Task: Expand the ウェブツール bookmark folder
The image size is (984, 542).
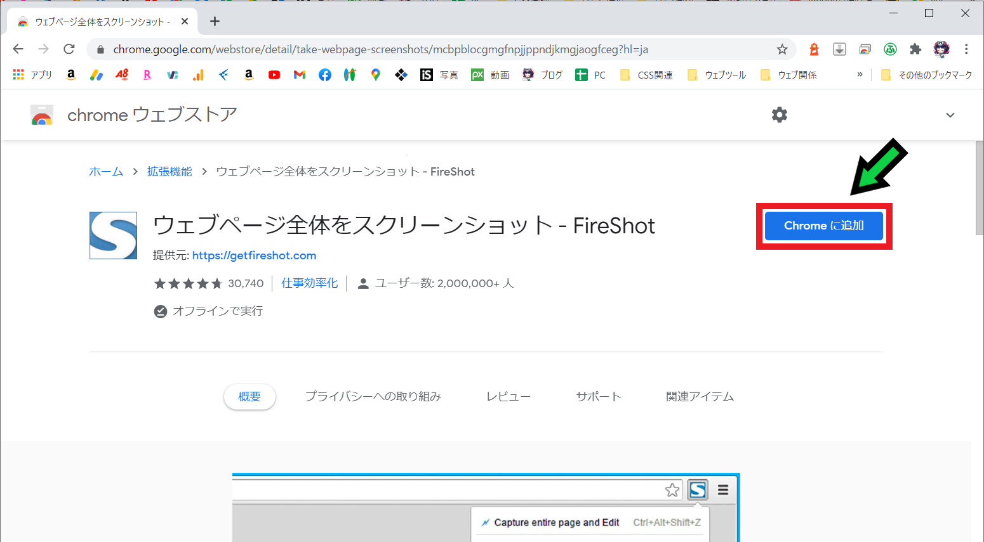Action: [x=717, y=75]
